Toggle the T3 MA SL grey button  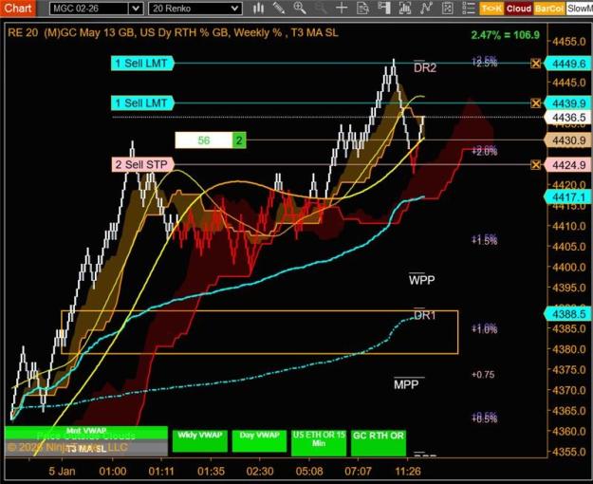[x=86, y=449]
